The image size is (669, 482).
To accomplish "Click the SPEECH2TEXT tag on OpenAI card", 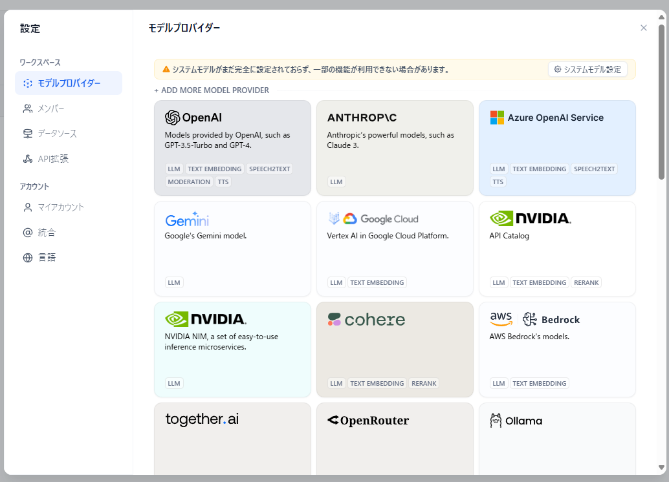I will point(270,169).
